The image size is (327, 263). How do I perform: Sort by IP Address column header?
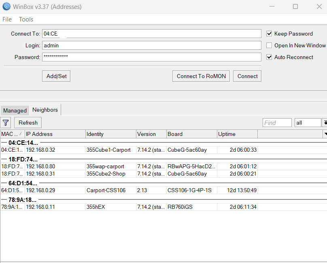click(x=55, y=134)
